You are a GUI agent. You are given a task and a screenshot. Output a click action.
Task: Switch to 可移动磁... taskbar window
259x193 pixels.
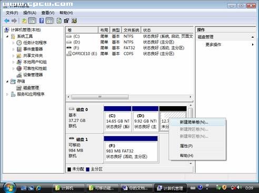click(102, 188)
